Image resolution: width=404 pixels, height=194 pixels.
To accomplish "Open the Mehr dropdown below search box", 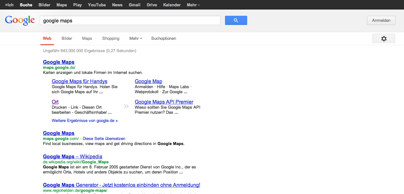I will [x=135, y=39].
